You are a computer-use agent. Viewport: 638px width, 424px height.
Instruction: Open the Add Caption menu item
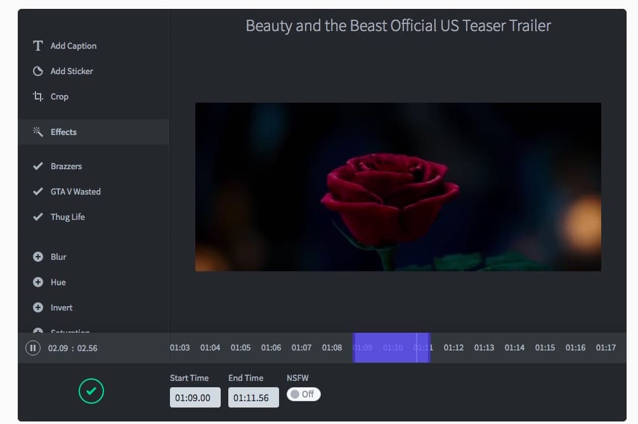click(x=74, y=46)
